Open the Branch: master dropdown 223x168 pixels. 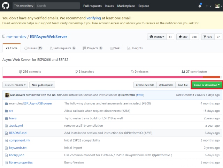15,85
